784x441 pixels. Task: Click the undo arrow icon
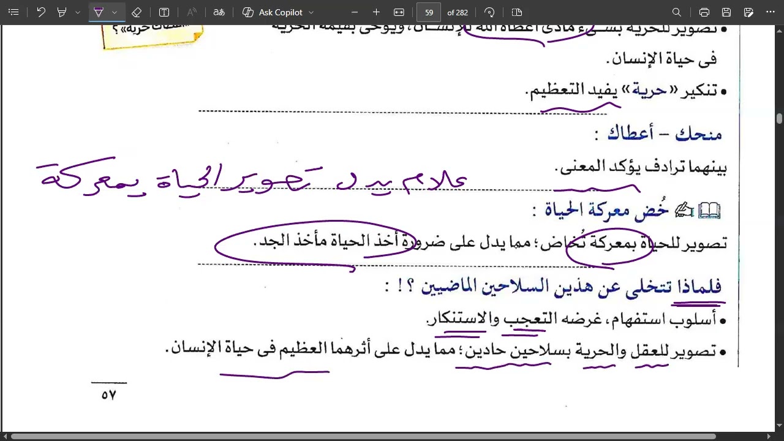coord(41,12)
